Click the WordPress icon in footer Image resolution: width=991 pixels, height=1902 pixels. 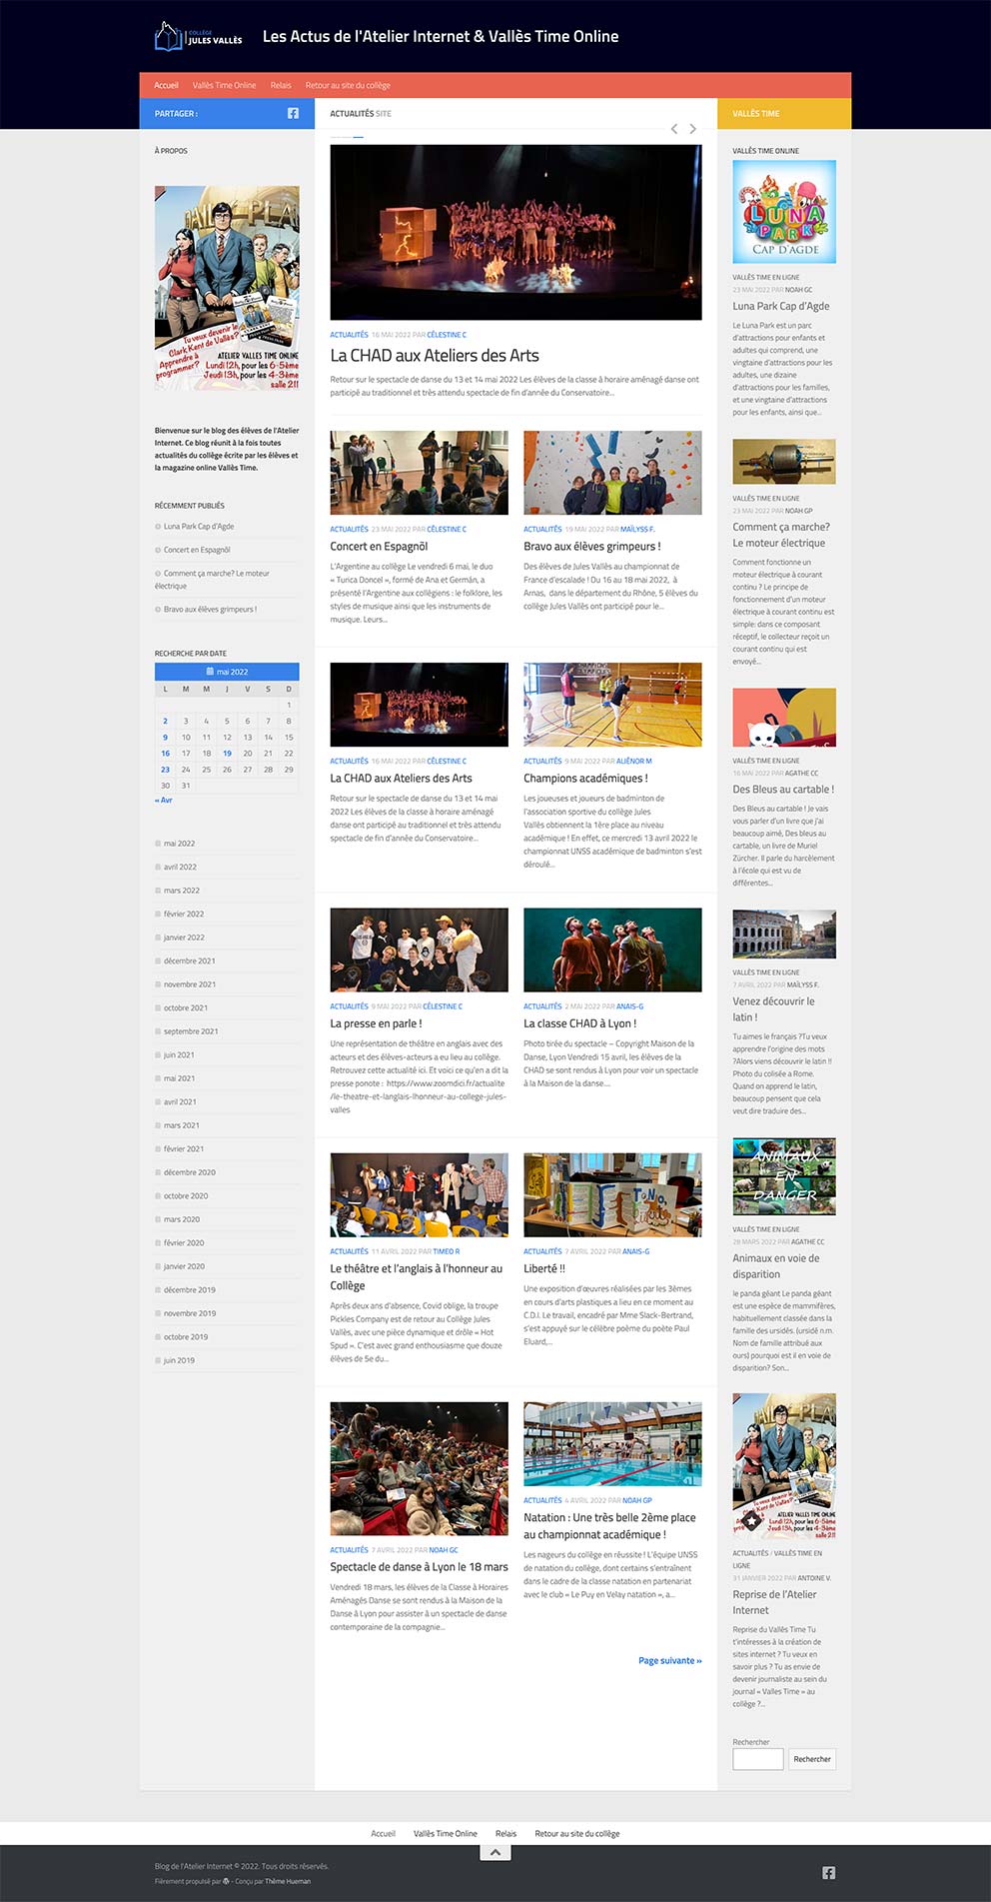pos(227,1881)
